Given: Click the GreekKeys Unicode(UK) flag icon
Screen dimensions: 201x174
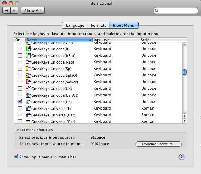Looking at the screenshot, I should (x=28, y=88).
